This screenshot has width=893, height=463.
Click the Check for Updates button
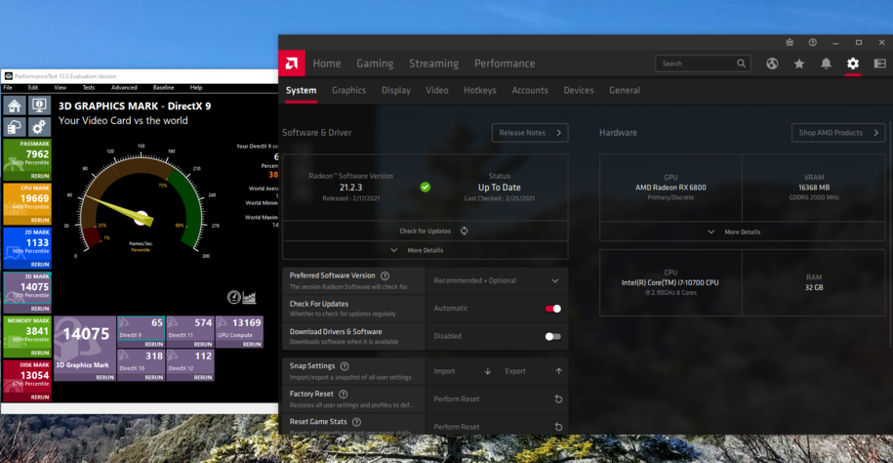tap(425, 231)
